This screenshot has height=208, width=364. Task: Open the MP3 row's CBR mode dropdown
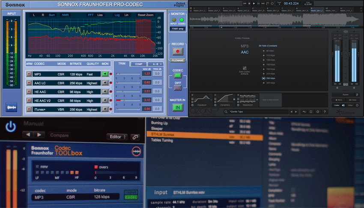click(61, 74)
